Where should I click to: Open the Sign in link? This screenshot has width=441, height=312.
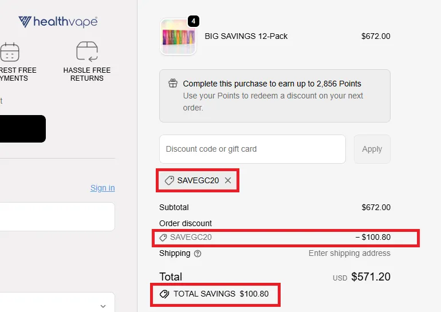[x=103, y=188]
